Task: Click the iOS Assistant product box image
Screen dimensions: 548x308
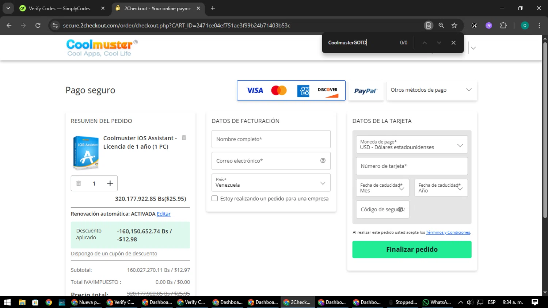Action: pyautogui.click(x=86, y=153)
